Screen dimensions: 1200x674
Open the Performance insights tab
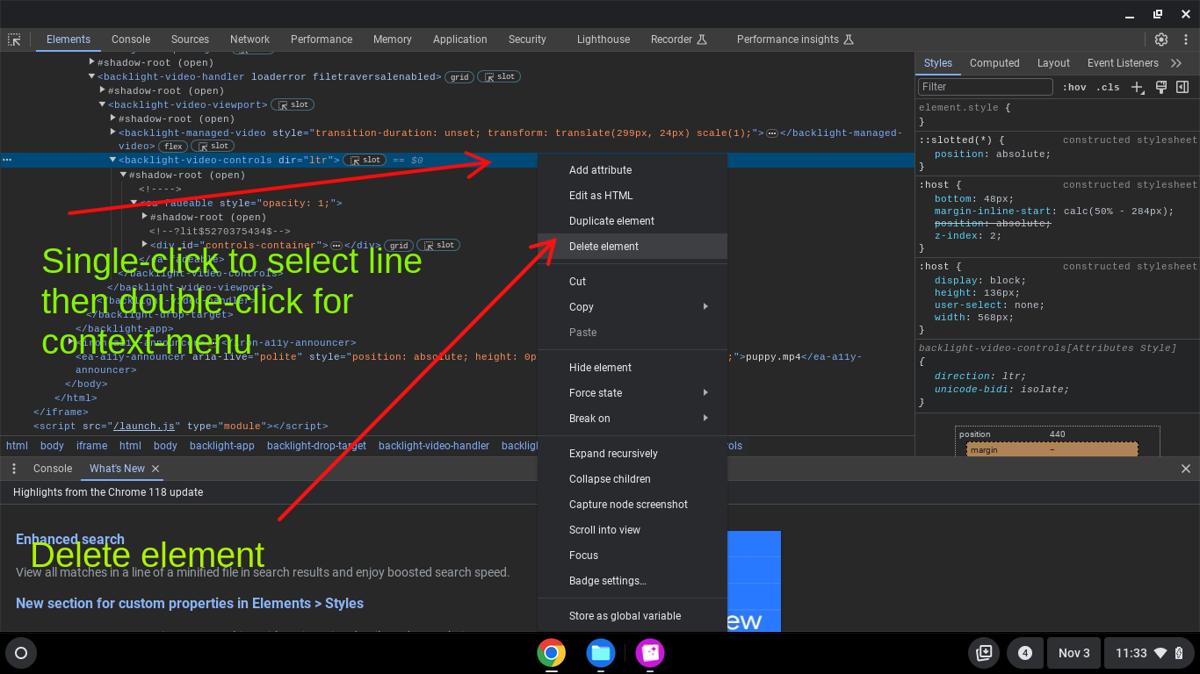pyautogui.click(x=795, y=39)
